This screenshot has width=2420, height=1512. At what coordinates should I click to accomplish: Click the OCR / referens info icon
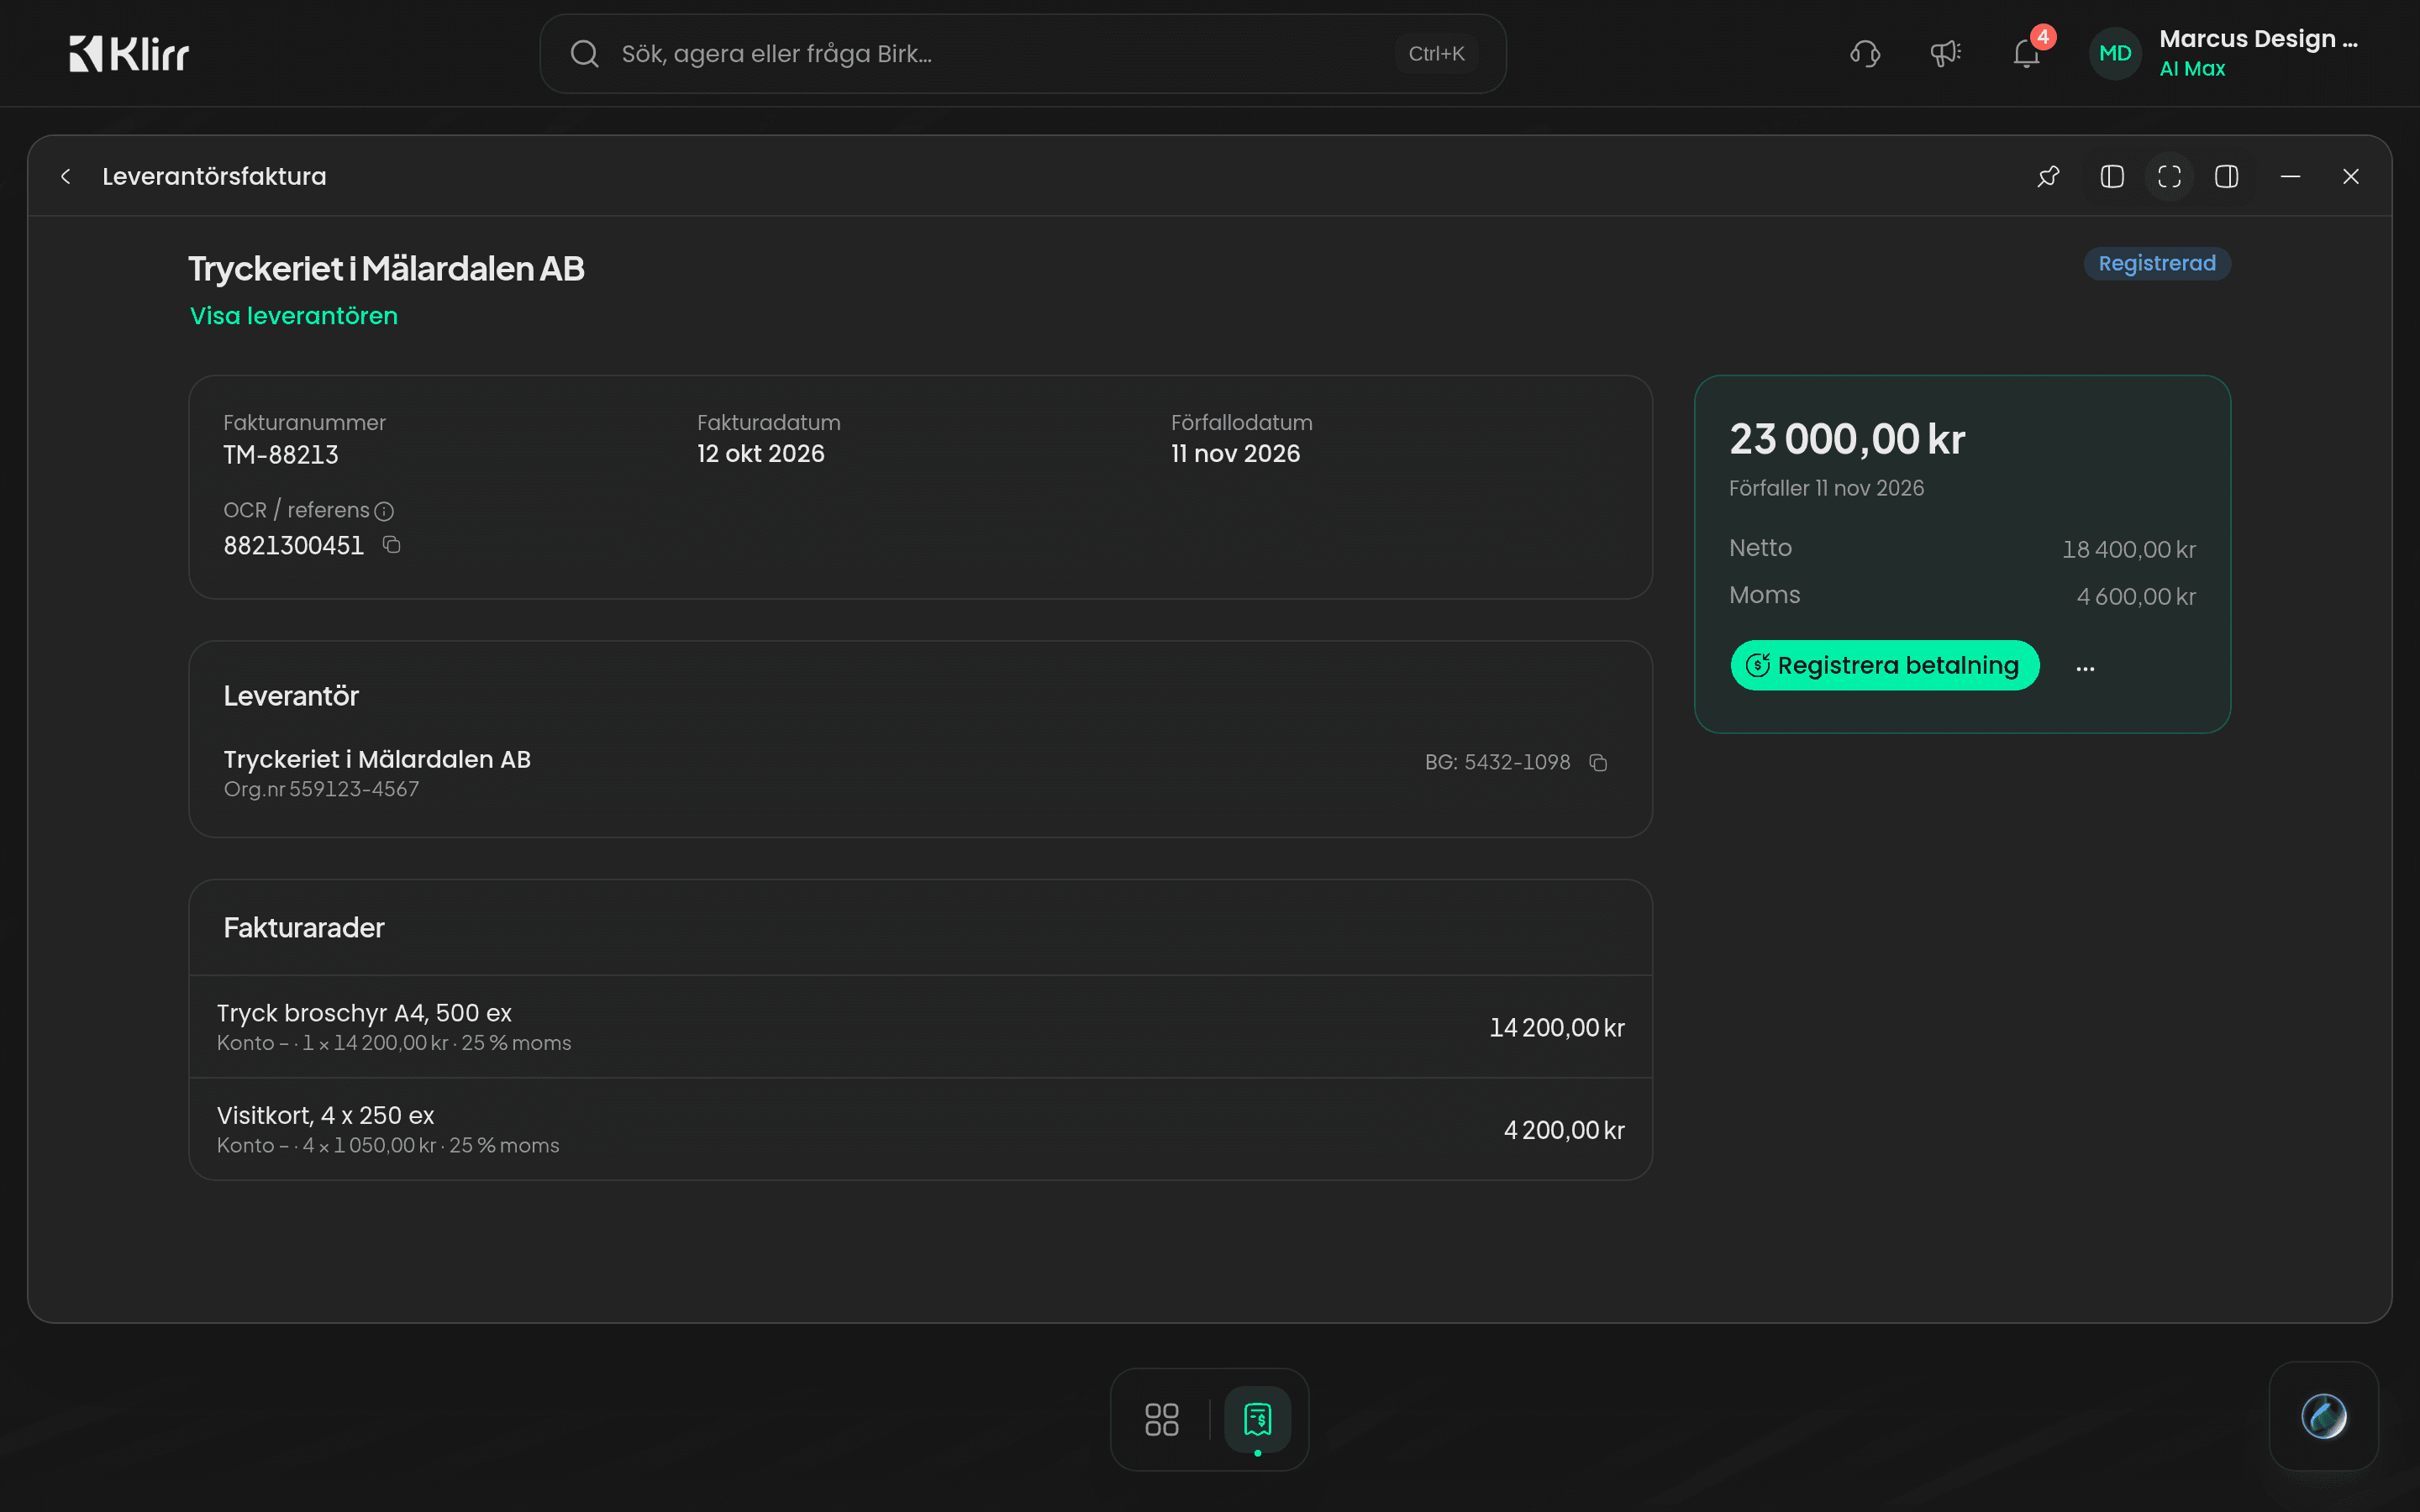pos(384,512)
